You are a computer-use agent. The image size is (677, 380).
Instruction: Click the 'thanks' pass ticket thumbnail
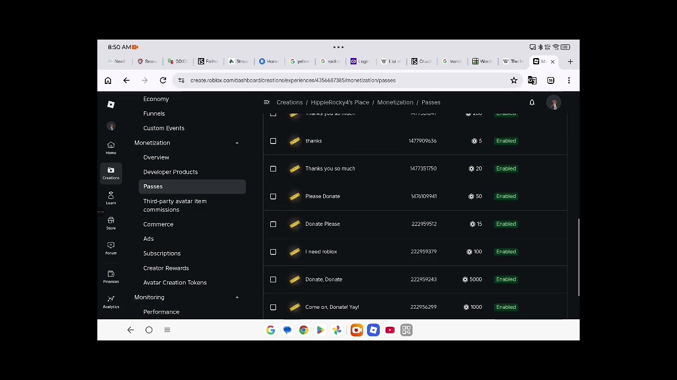295,141
